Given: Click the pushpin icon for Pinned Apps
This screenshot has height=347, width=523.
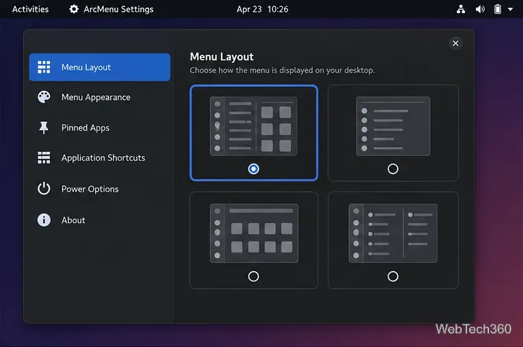Looking at the screenshot, I should [44, 128].
